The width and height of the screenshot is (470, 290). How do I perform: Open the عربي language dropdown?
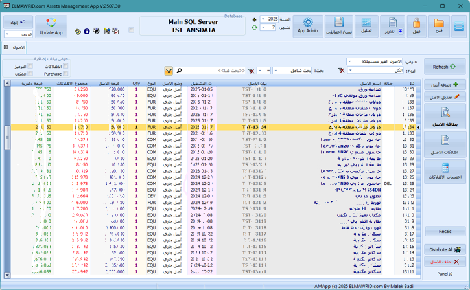tap(18, 34)
